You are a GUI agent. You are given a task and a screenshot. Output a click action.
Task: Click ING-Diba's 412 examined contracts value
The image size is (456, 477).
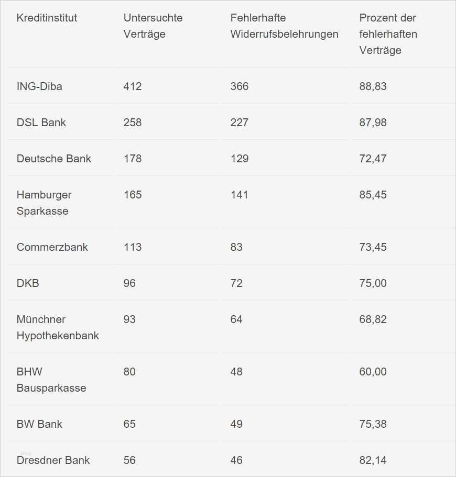[x=133, y=86]
